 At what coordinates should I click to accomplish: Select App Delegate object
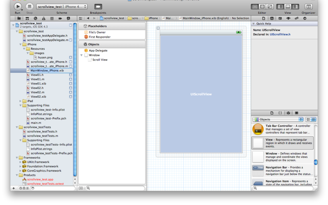point(98,51)
